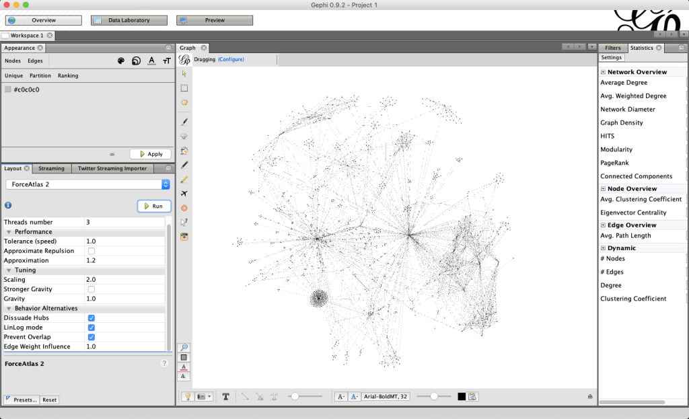The width and height of the screenshot is (689, 419).
Task: Select the label color icon in Appearance
Action: tap(151, 61)
